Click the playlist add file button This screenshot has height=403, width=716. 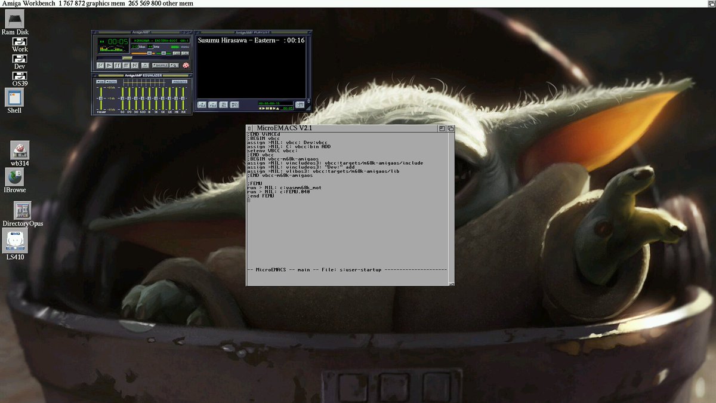point(202,104)
